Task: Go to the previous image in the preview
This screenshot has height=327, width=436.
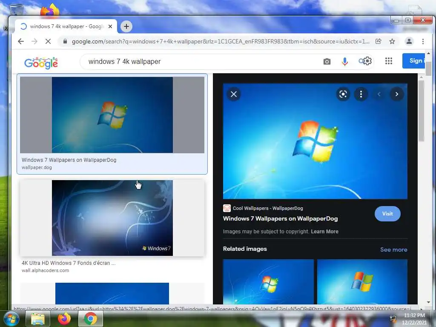Action: coord(379,94)
